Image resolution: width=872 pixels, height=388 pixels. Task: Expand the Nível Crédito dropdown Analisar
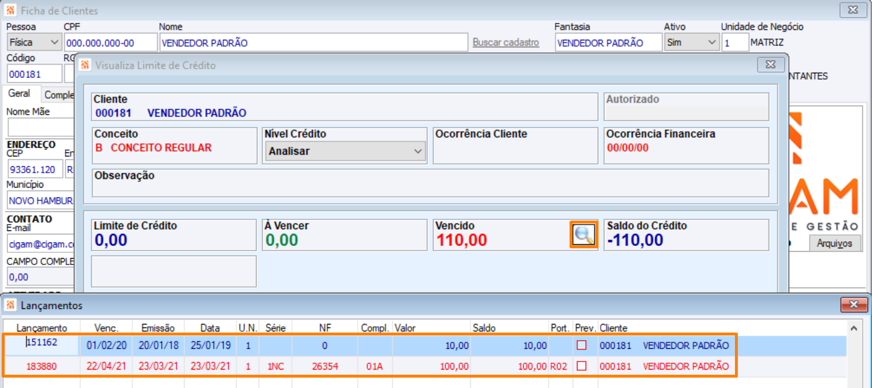coord(345,151)
